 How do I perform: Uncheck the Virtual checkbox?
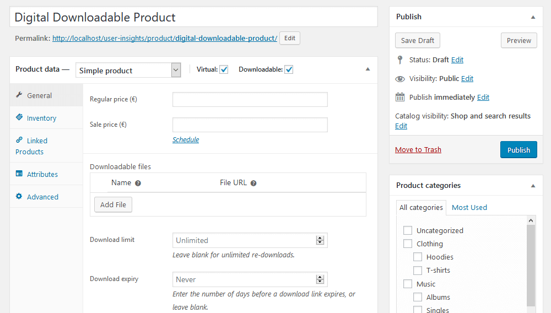tap(224, 69)
